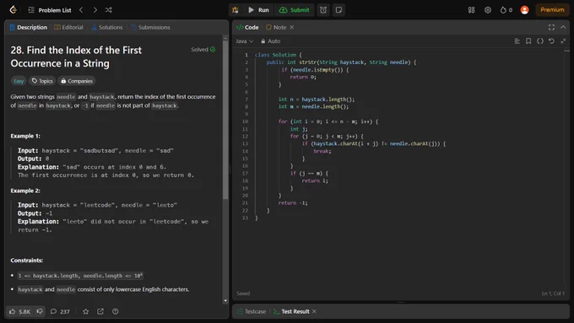Image resolution: width=574 pixels, height=323 pixels.
Task: Shuffle to a random problem
Action: (x=108, y=10)
